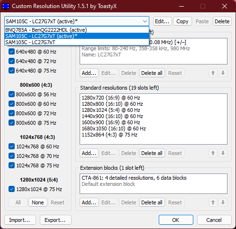
Task: Uncheck 800x600 @ 75 Hz
Action: [x=11, y=123]
